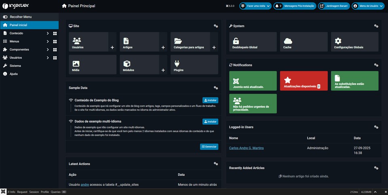
Task: Expand the Menus sidebar submenu
Action: point(47,41)
